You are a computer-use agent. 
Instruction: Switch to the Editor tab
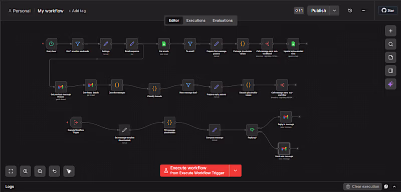click(174, 20)
